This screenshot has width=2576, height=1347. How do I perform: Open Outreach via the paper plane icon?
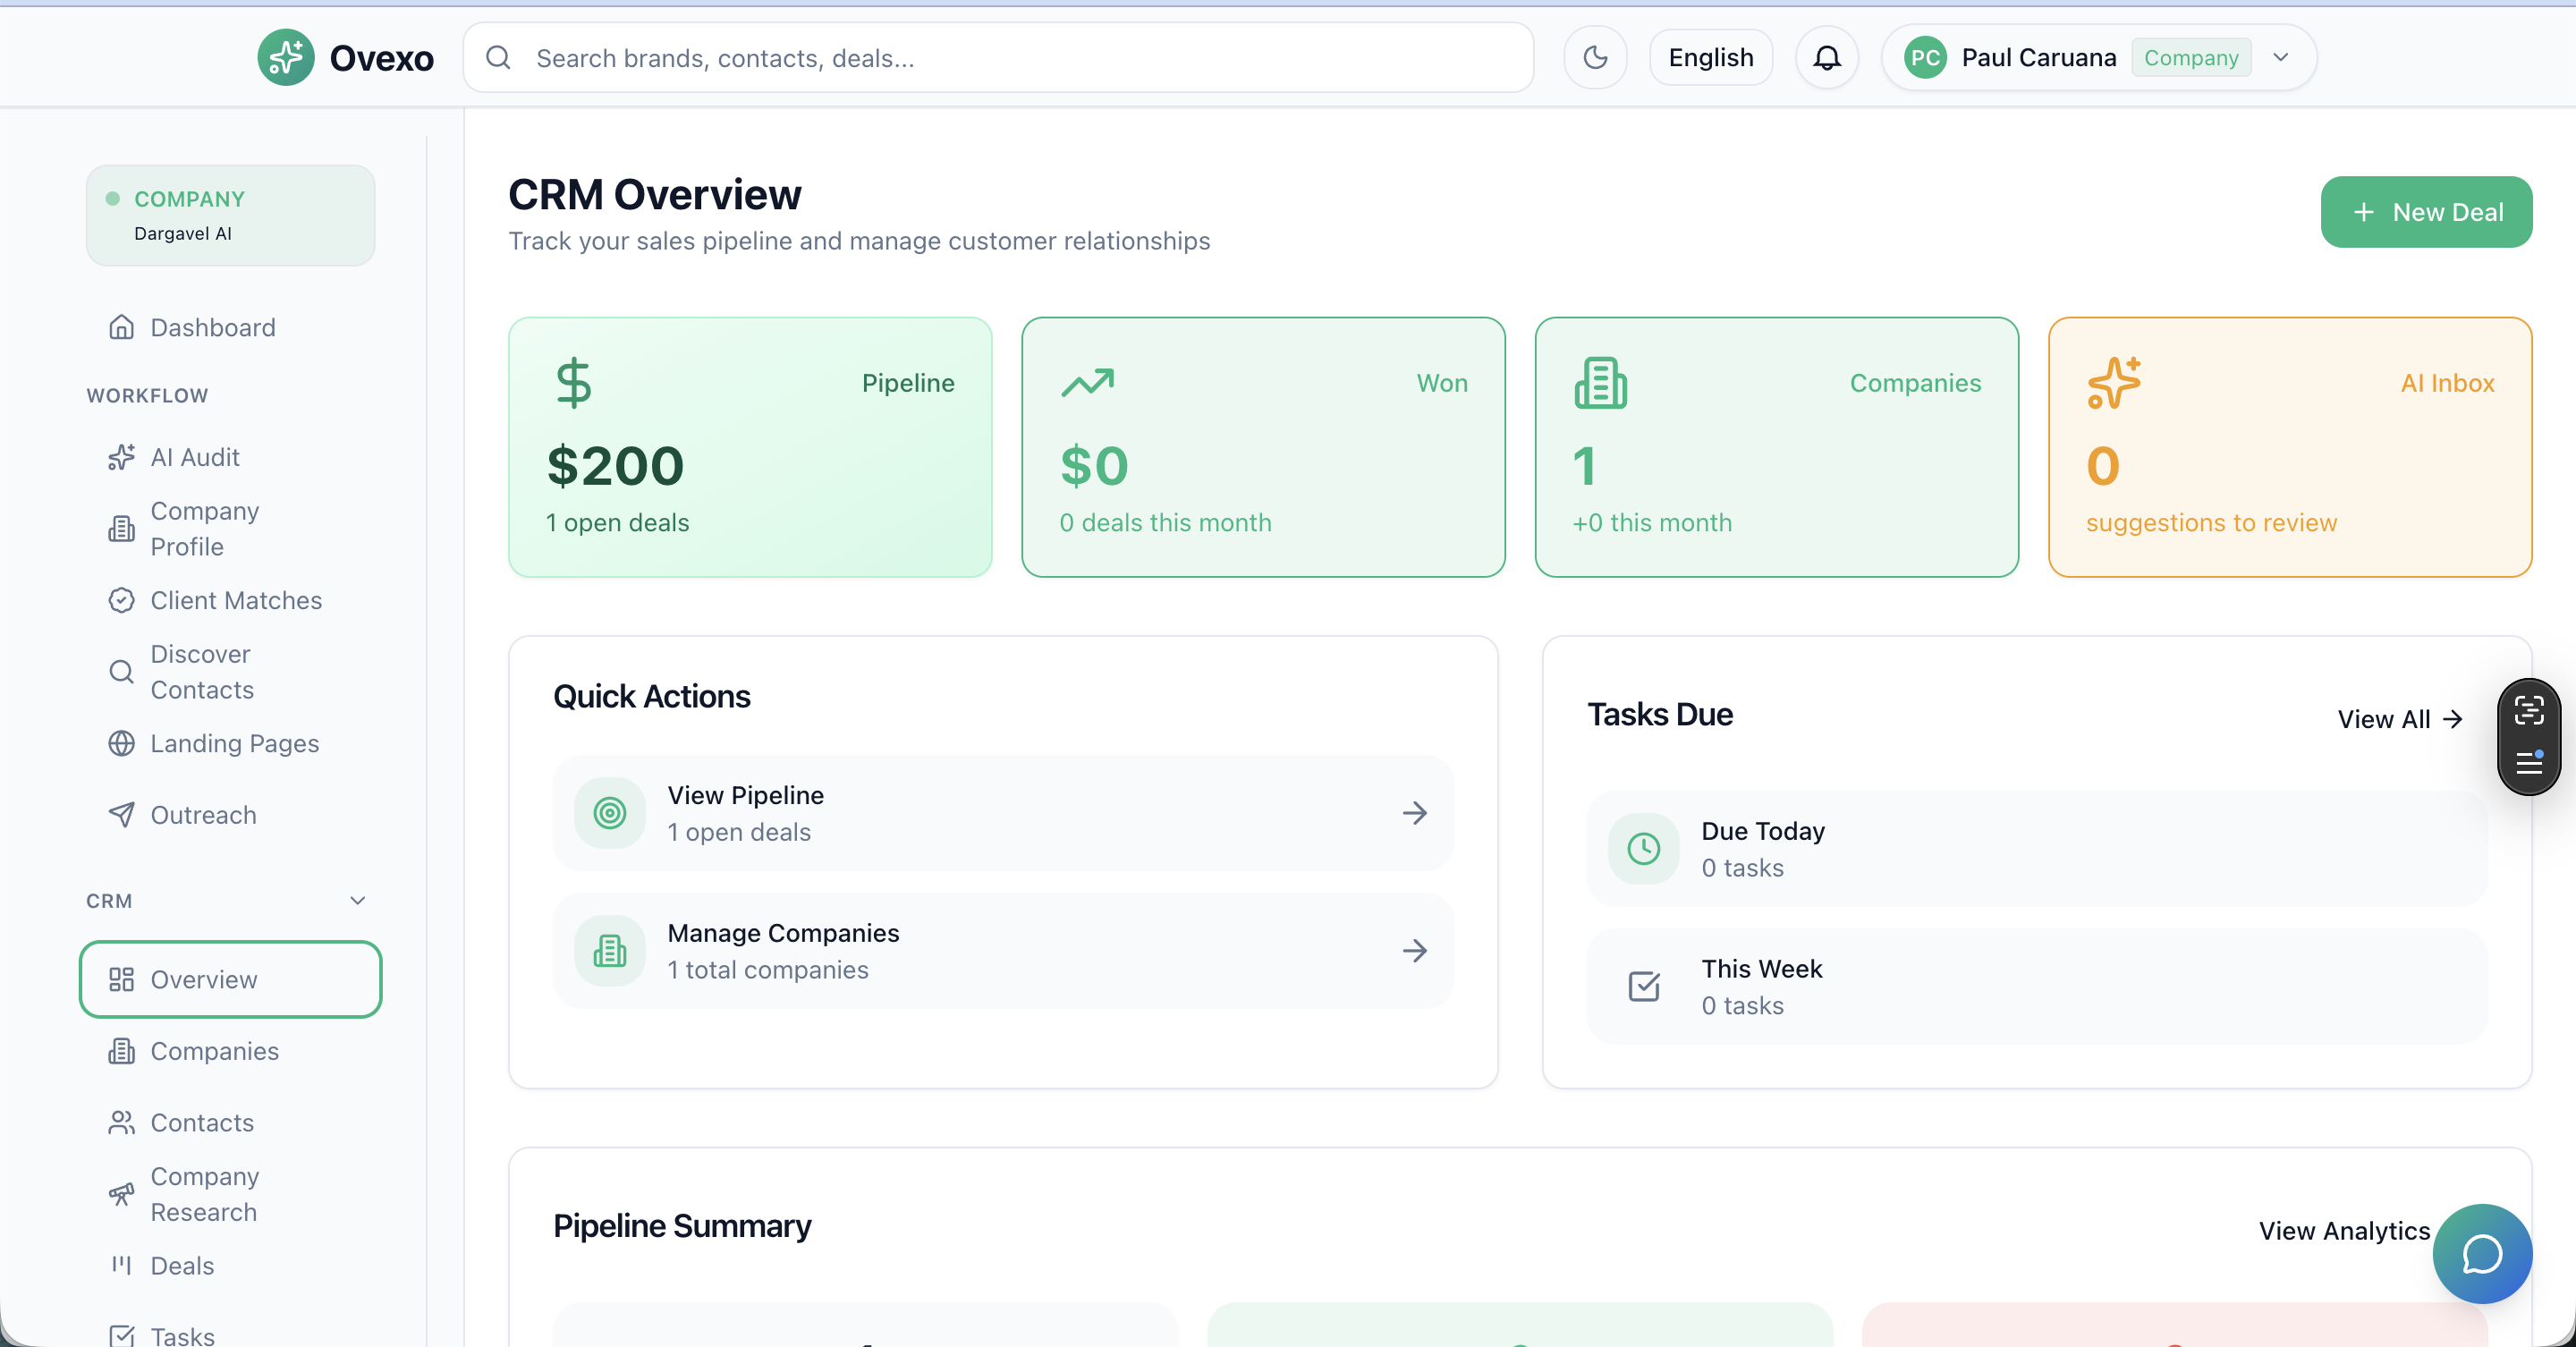pos(121,814)
